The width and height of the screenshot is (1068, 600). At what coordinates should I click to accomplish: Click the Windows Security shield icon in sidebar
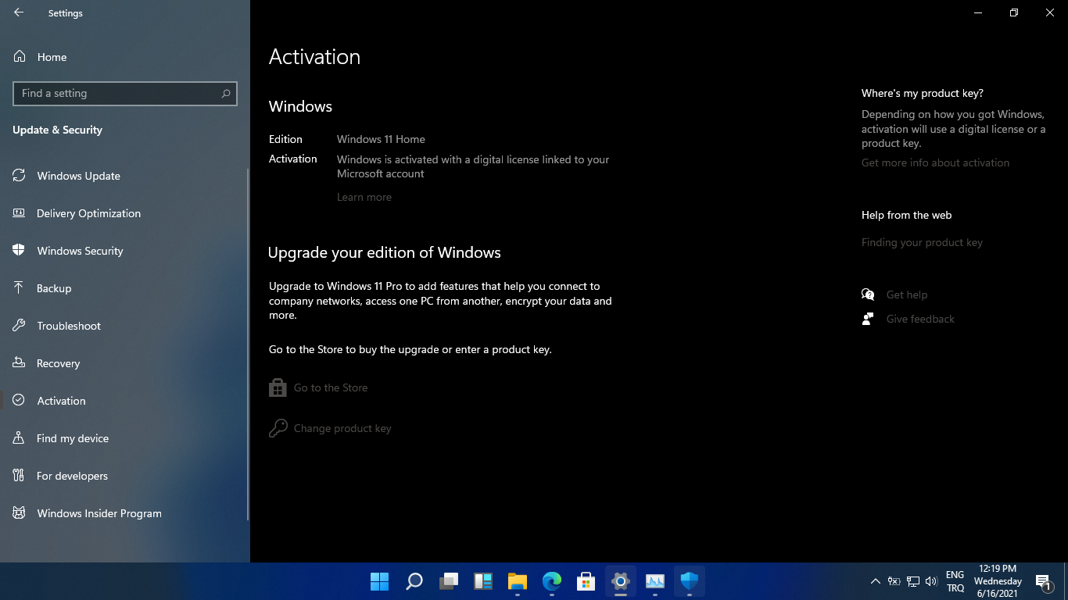[19, 251]
